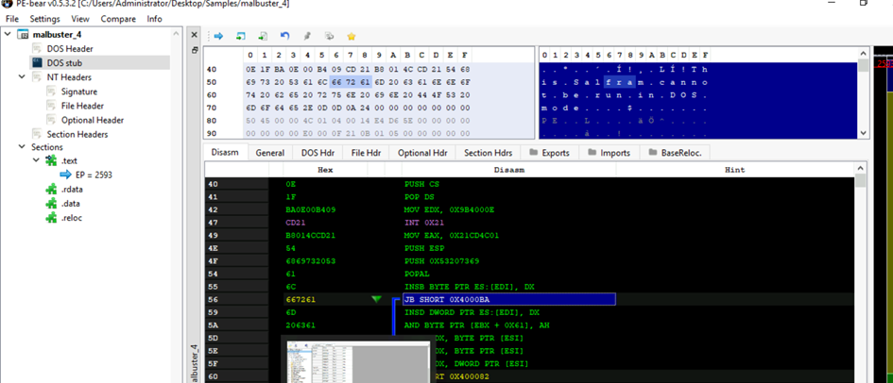Select the Disasm tab
This screenshot has height=383, width=893.
point(225,152)
